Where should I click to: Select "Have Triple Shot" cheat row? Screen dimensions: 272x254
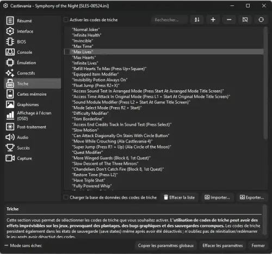pos(164,181)
